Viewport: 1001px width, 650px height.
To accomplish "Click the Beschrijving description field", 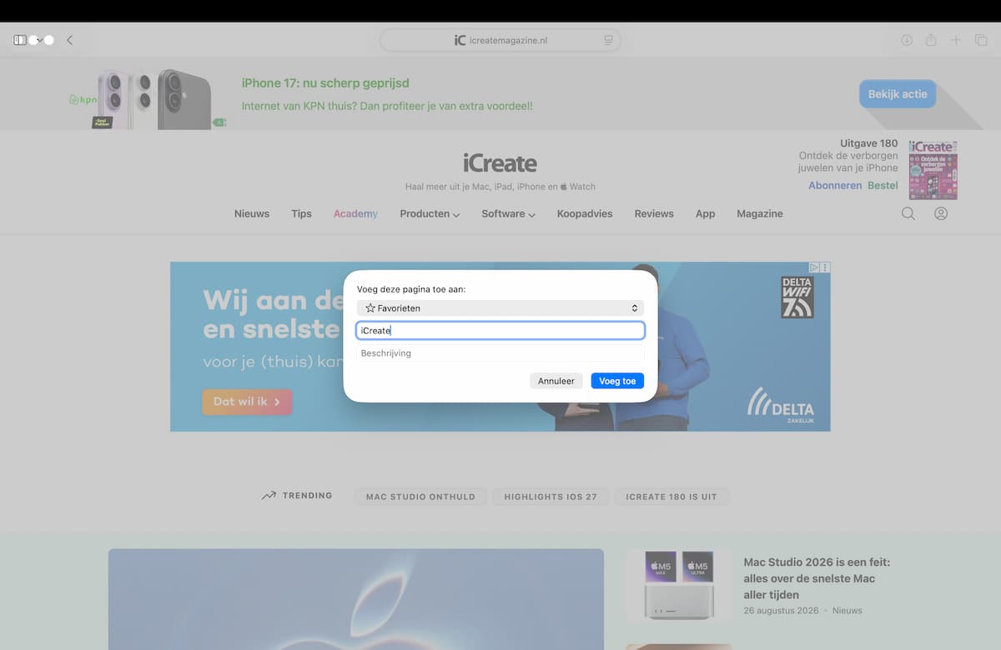I will [500, 353].
